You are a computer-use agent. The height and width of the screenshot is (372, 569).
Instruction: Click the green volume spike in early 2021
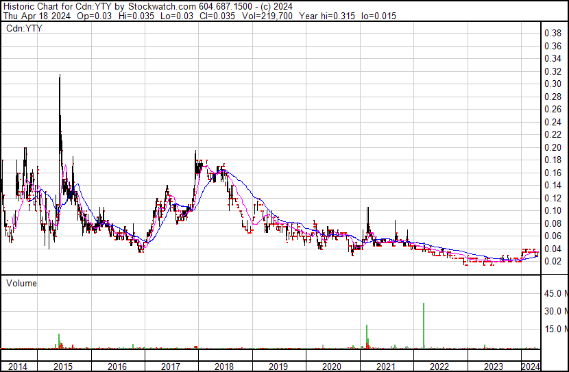coord(367,336)
